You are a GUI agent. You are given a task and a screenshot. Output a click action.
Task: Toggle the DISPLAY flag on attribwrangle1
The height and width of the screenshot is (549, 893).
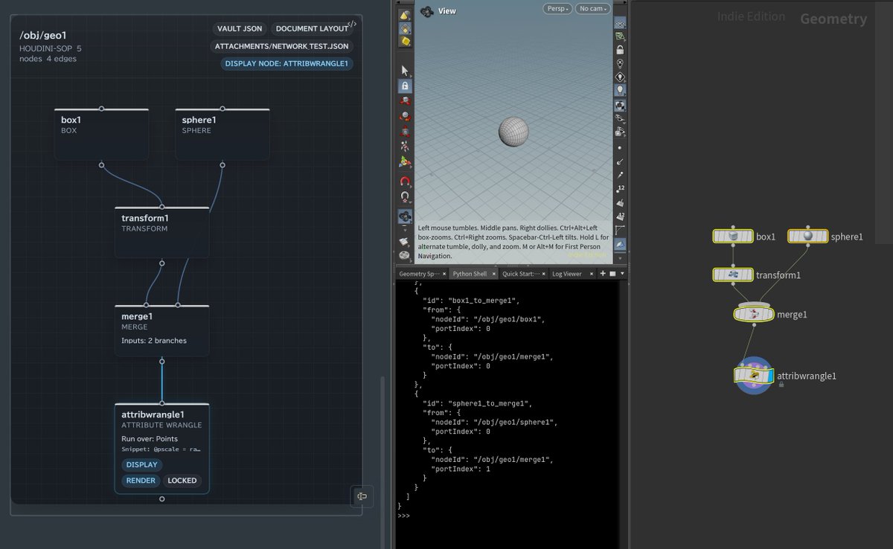(x=141, y=464)
